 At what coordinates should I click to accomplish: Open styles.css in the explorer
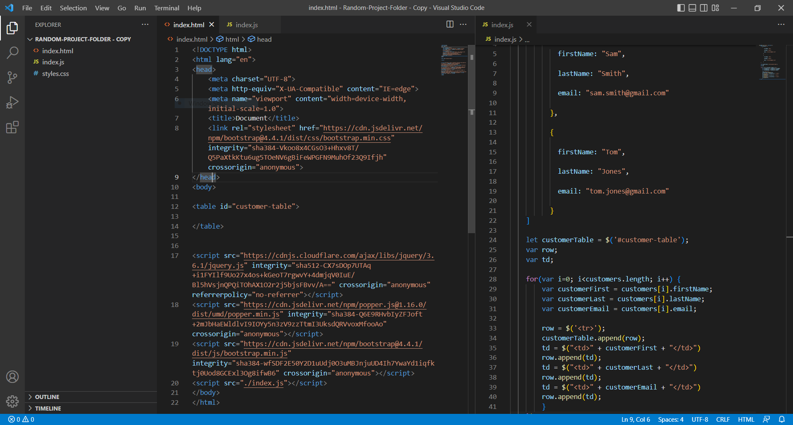55,73
